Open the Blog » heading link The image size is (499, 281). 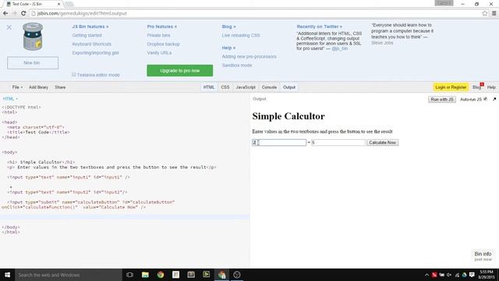228,27
